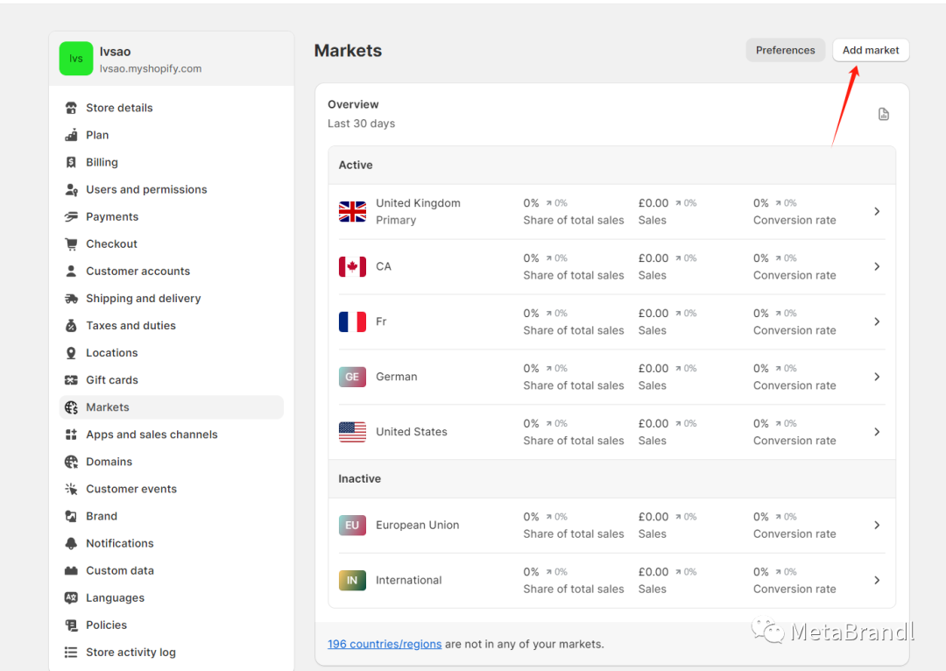Click the United Kingdom flag icon
The image size is (946, 671).
tap(352, 211)
